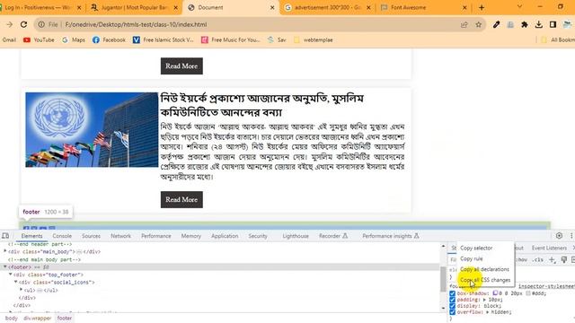Expand the ul element node
The width and height of the screenshot is (575, 323).
coord(22,290)
